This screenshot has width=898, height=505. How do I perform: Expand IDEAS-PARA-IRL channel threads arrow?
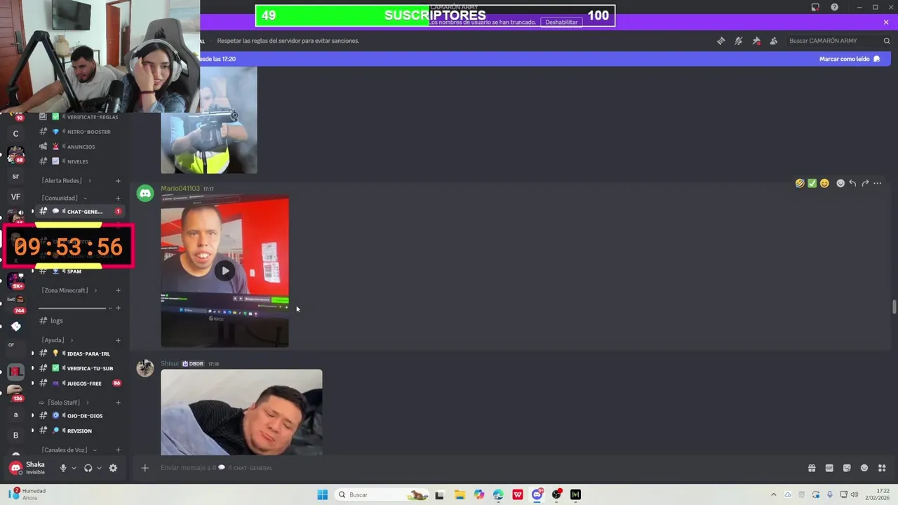32,353
